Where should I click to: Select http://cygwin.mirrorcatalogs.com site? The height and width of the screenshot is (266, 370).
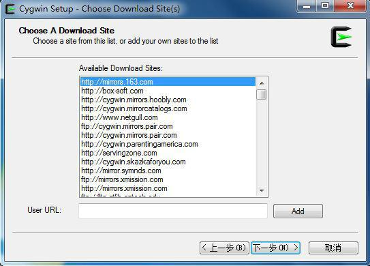168,108
